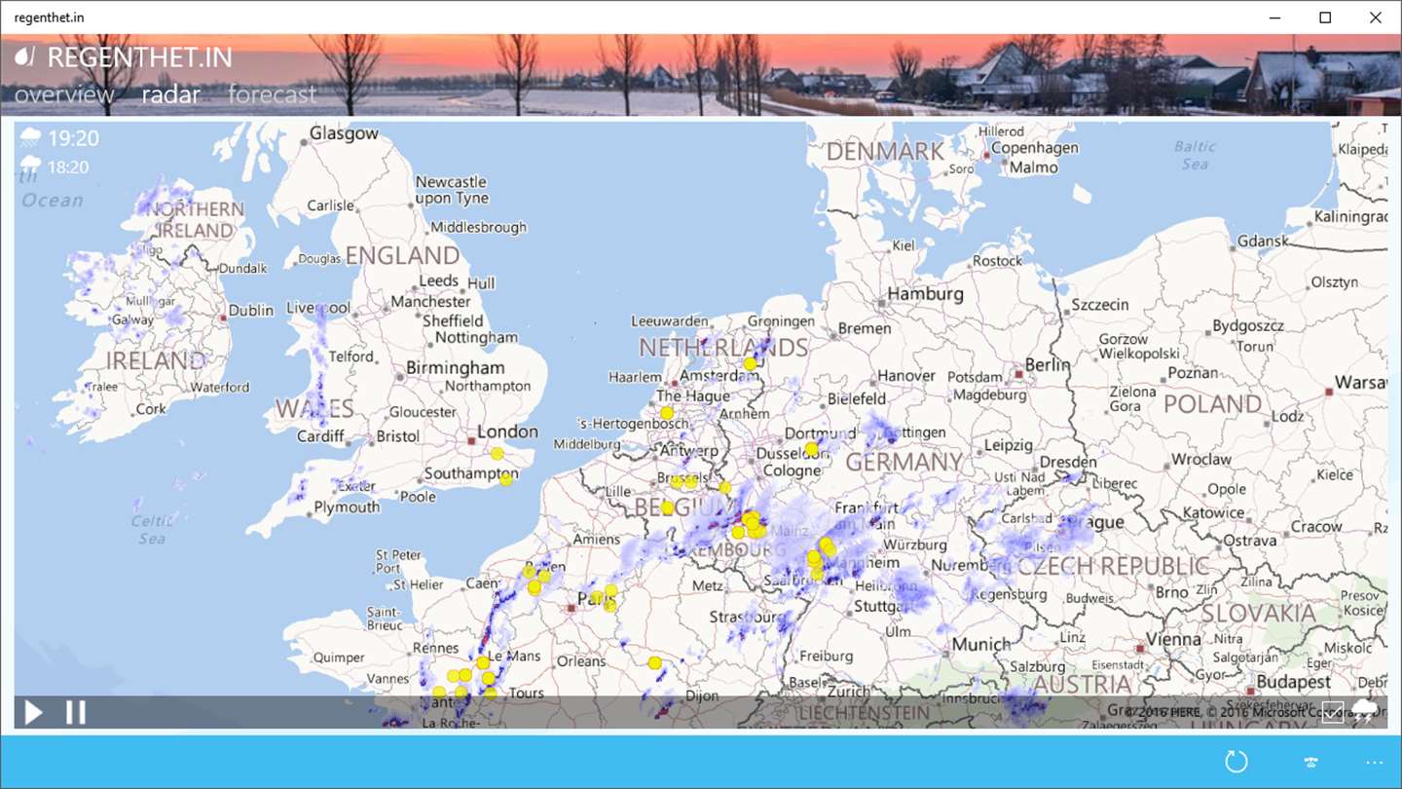Select the 19:20 time label

coord(73,138)
